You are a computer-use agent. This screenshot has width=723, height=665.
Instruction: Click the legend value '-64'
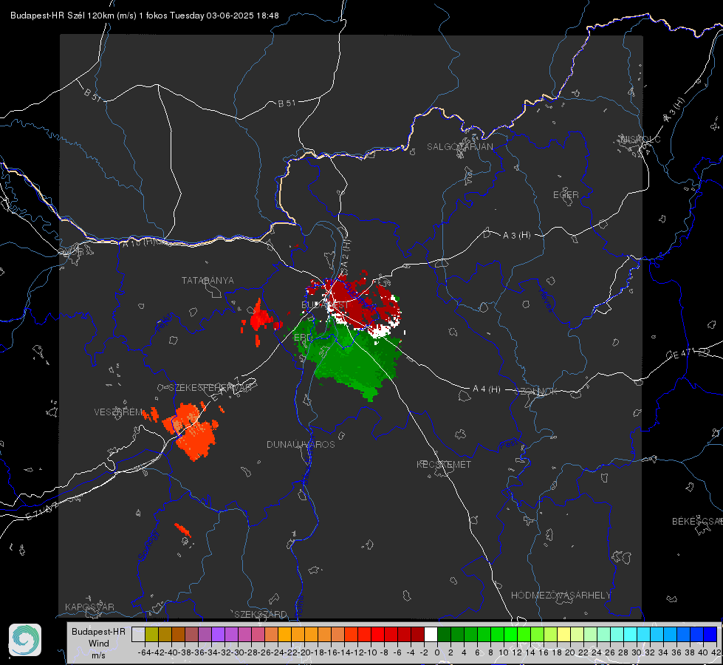(x=145, y=652)
